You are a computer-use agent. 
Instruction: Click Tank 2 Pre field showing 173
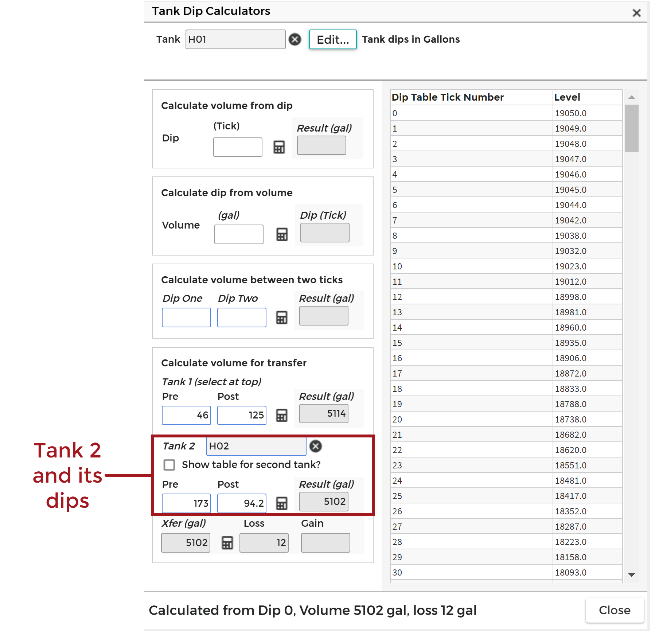point(186,503)
